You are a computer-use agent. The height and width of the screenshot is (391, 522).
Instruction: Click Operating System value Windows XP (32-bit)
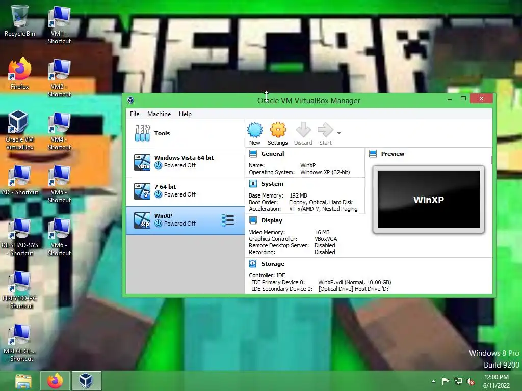325,172
